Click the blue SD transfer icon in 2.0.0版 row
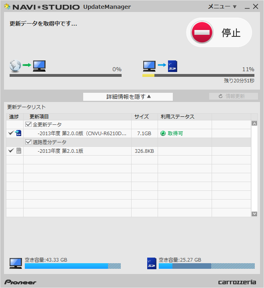264x288 pixels. coord(18,133)
